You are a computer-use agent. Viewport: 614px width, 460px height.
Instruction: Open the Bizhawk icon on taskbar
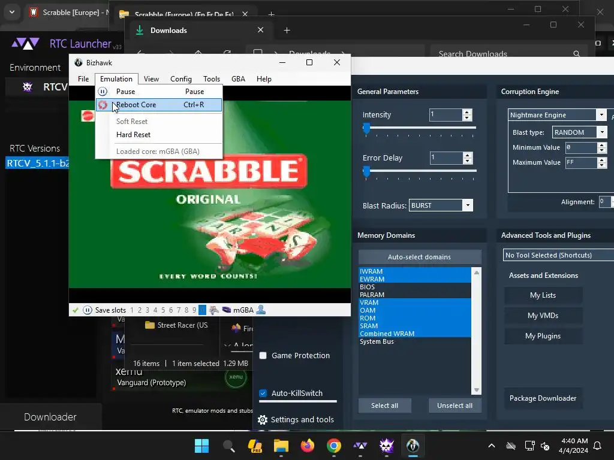coord(413,446)
